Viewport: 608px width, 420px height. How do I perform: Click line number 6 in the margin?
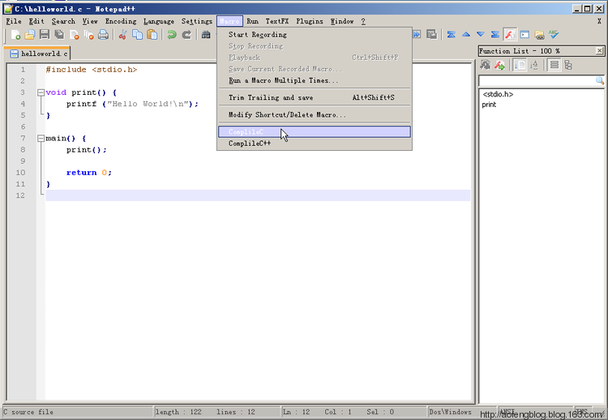coord(23,126)
